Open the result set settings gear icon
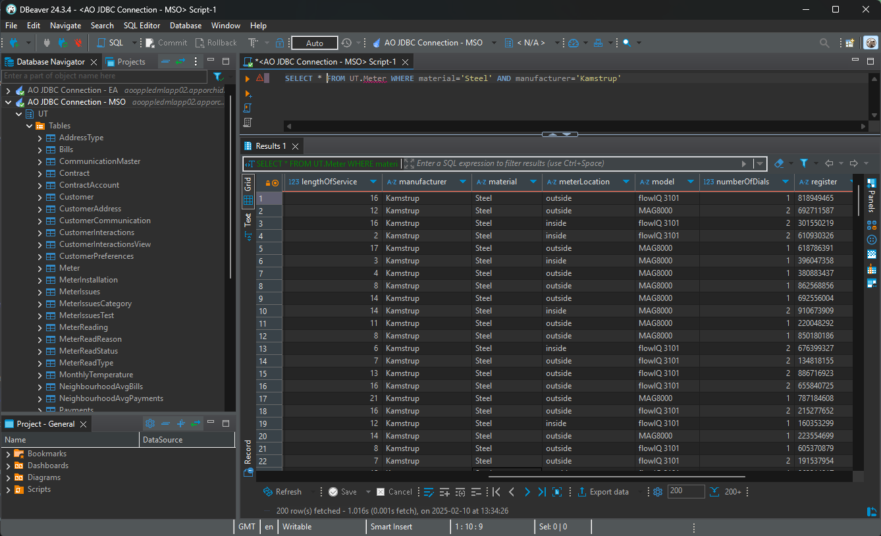 click(657, 492)
